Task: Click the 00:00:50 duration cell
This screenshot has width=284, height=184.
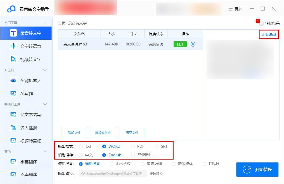Action: [x=133, y=44]
